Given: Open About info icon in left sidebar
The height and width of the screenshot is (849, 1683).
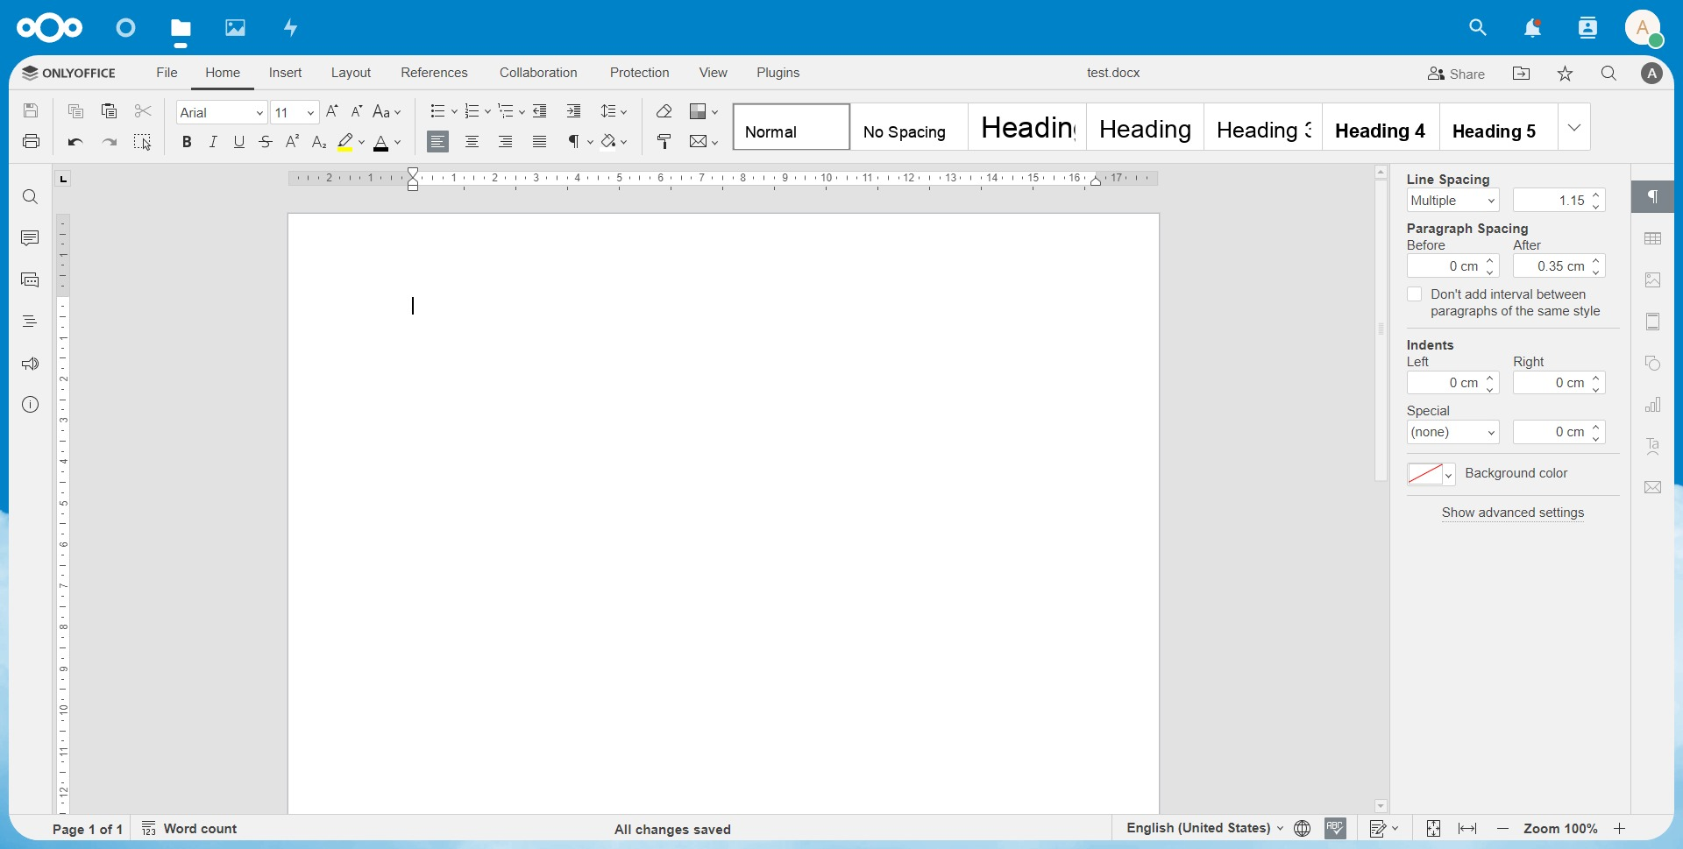Looking at the screenshot, I should tap(31, 405).
